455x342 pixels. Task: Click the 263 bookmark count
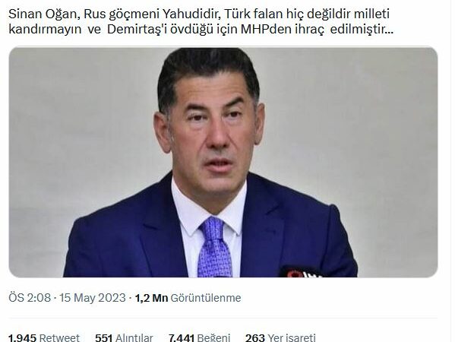[x=255, y=337]
